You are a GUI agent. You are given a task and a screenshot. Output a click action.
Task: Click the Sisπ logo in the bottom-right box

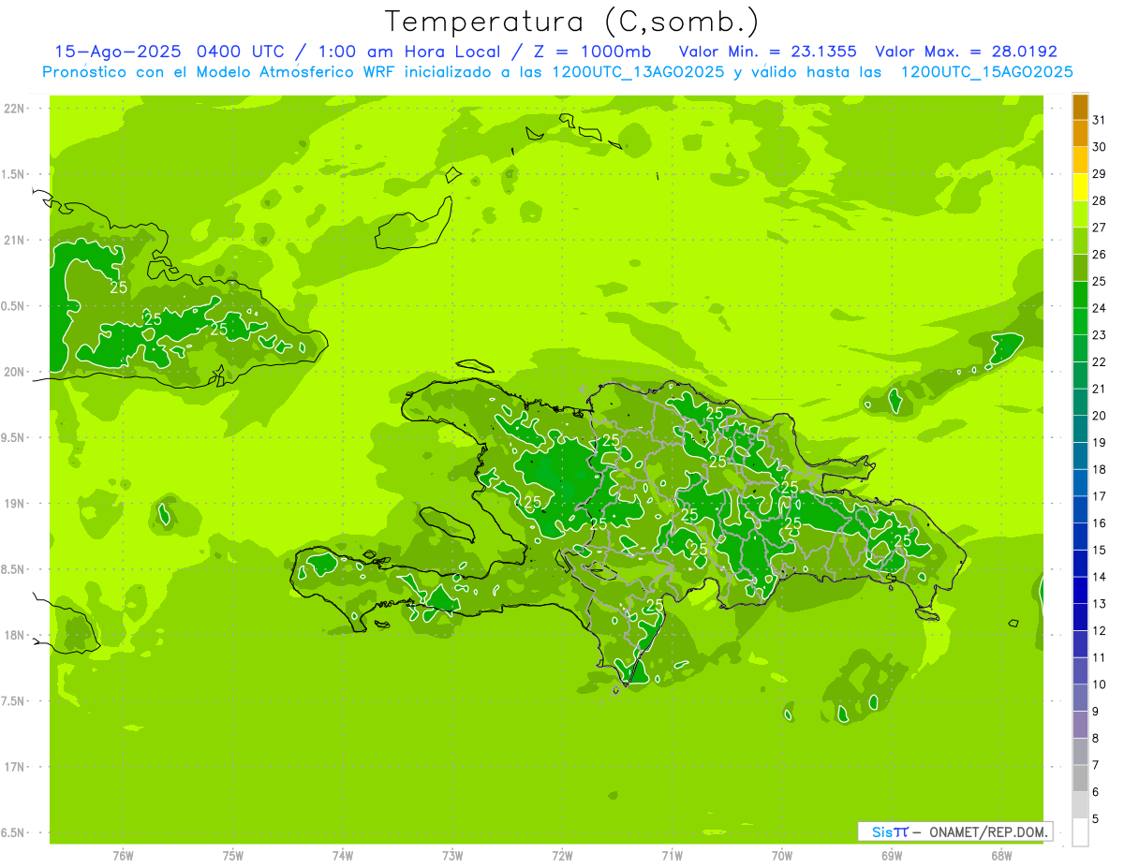[890, 831]
